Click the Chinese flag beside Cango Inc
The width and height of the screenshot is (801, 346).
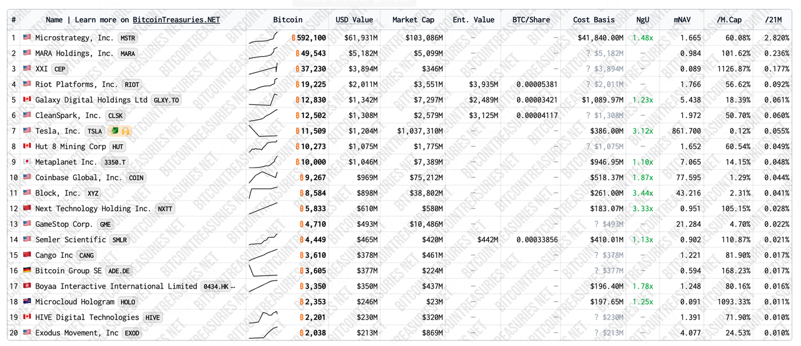click(x=27, y=255)
